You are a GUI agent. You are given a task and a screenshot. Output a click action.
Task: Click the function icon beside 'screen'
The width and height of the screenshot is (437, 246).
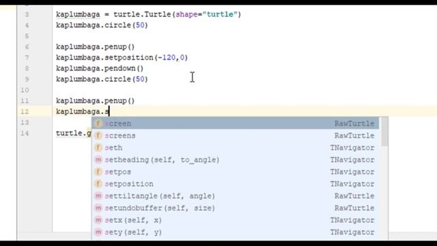pyautogui.click(x=98, y=123)
